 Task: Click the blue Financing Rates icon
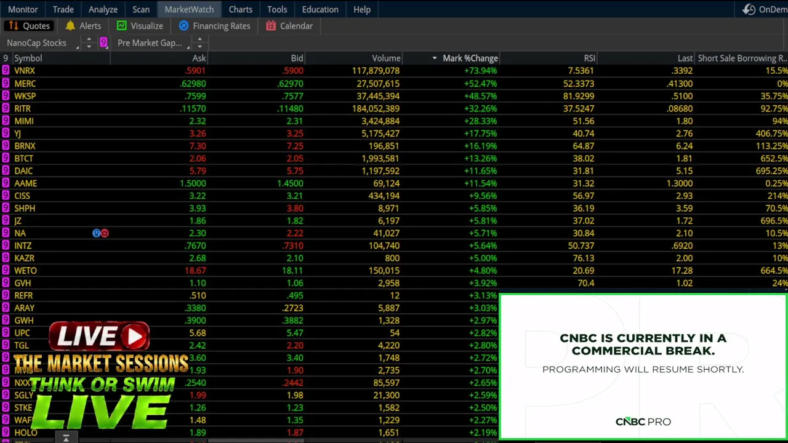click(x=183, y=26)
